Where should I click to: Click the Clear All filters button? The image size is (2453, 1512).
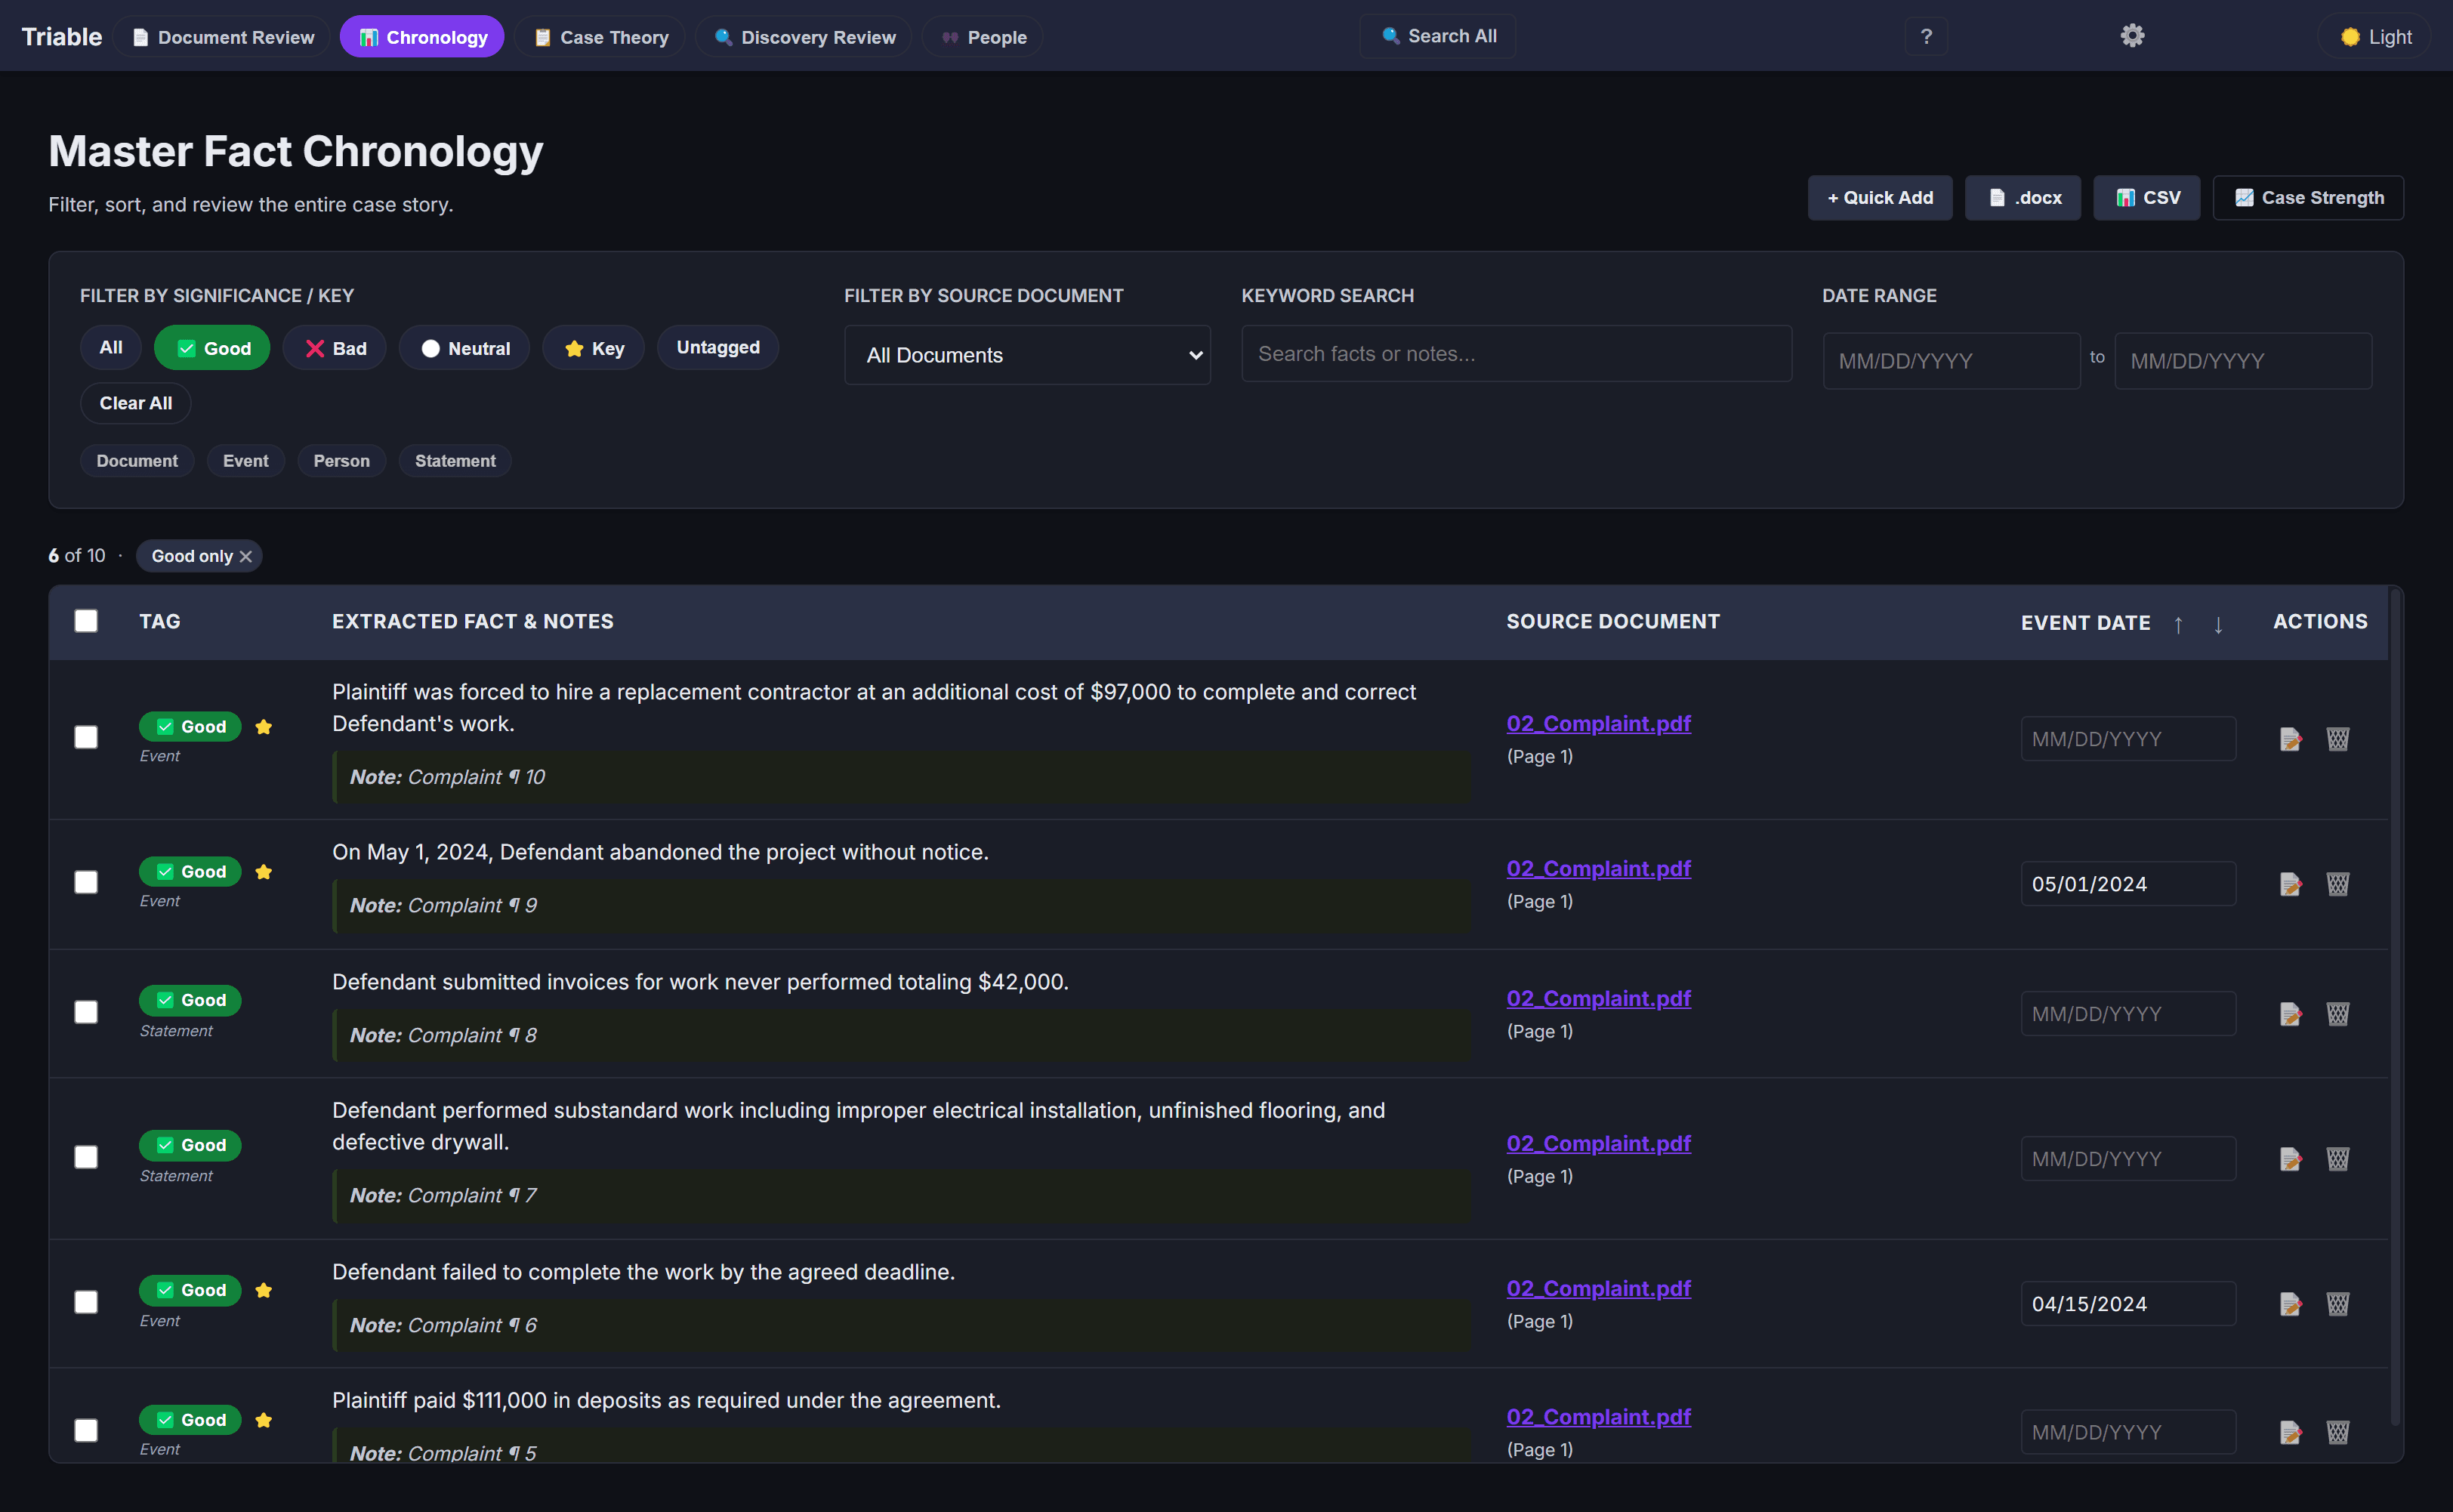(136, 403)
